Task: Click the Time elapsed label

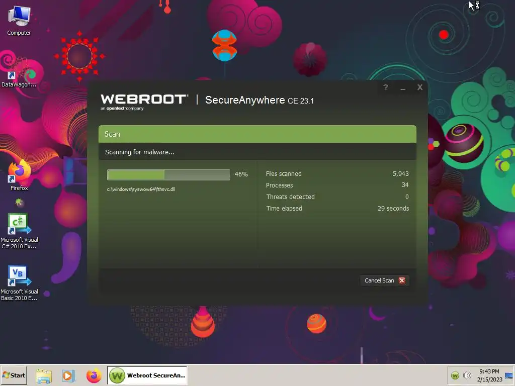Action: (284, 209)
